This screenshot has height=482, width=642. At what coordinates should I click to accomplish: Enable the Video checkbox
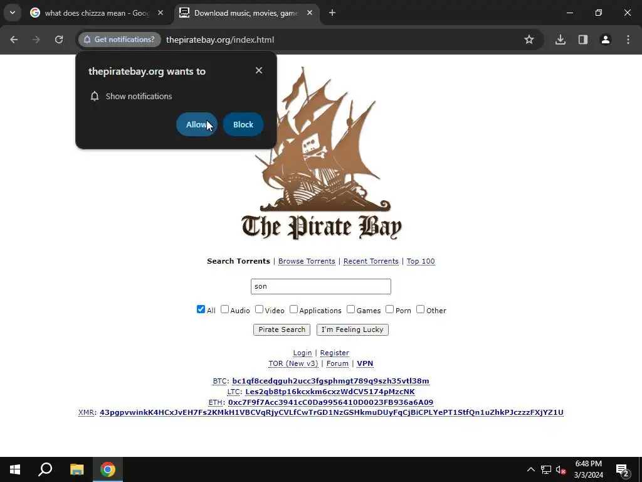[x=259, y=309]
